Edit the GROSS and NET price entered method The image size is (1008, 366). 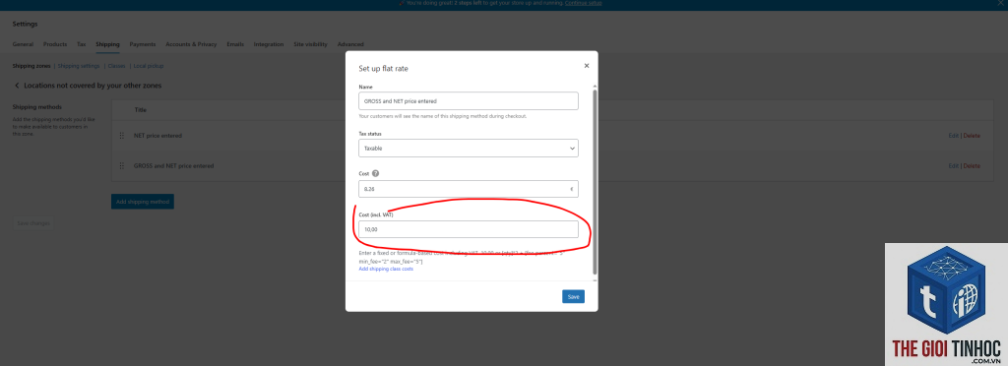tap(953, 165)
